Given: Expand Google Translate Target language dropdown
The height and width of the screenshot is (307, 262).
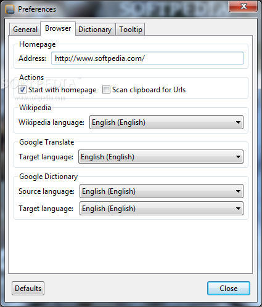Looking at the screenshot, I should 161,157.
